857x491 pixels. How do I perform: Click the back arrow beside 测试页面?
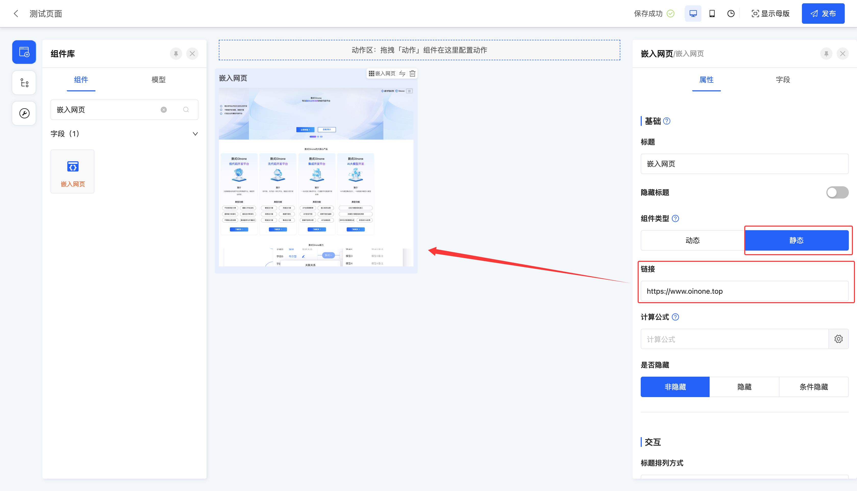pos(16,14)
